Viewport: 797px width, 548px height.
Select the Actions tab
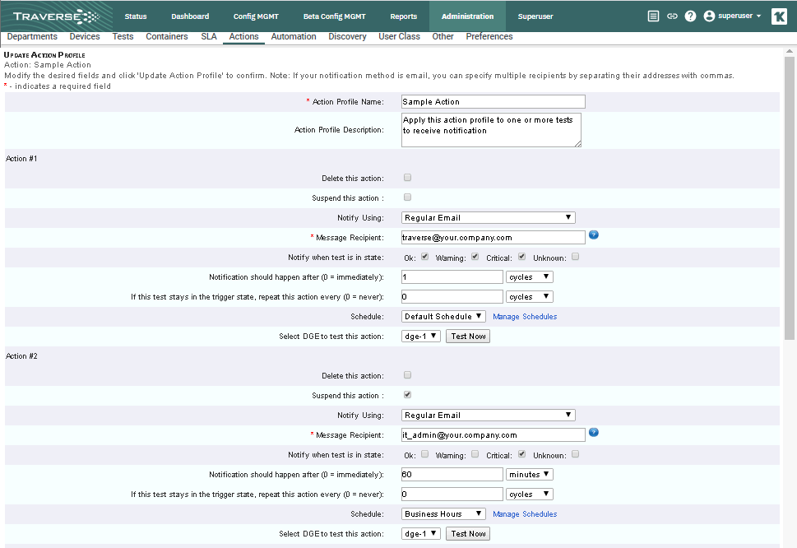[244, 36]
